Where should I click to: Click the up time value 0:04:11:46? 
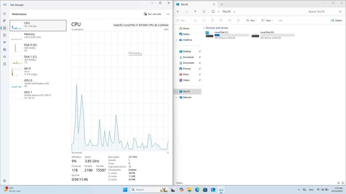point(80,179)
